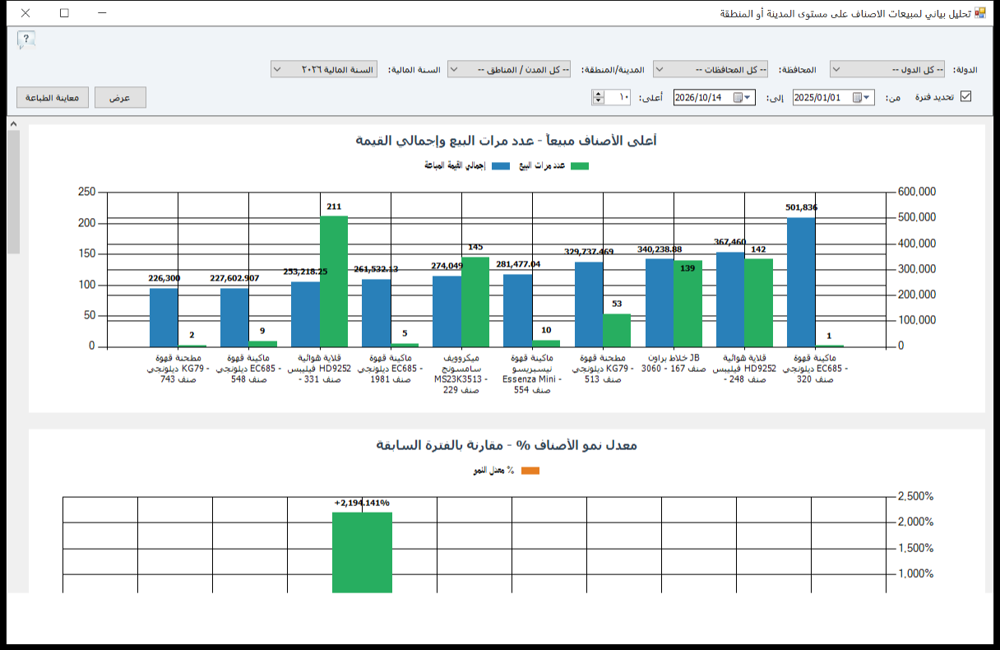Click the value label 340,238.88
1000x650 pixels.
(660, 248)
